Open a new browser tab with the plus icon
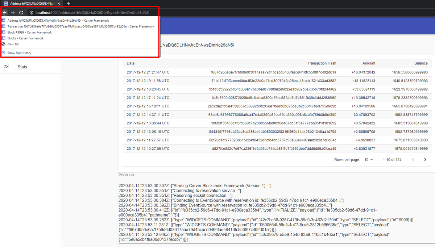Viewport: 435px width, 247px height. pyautogui.click(x=68, y=4)
